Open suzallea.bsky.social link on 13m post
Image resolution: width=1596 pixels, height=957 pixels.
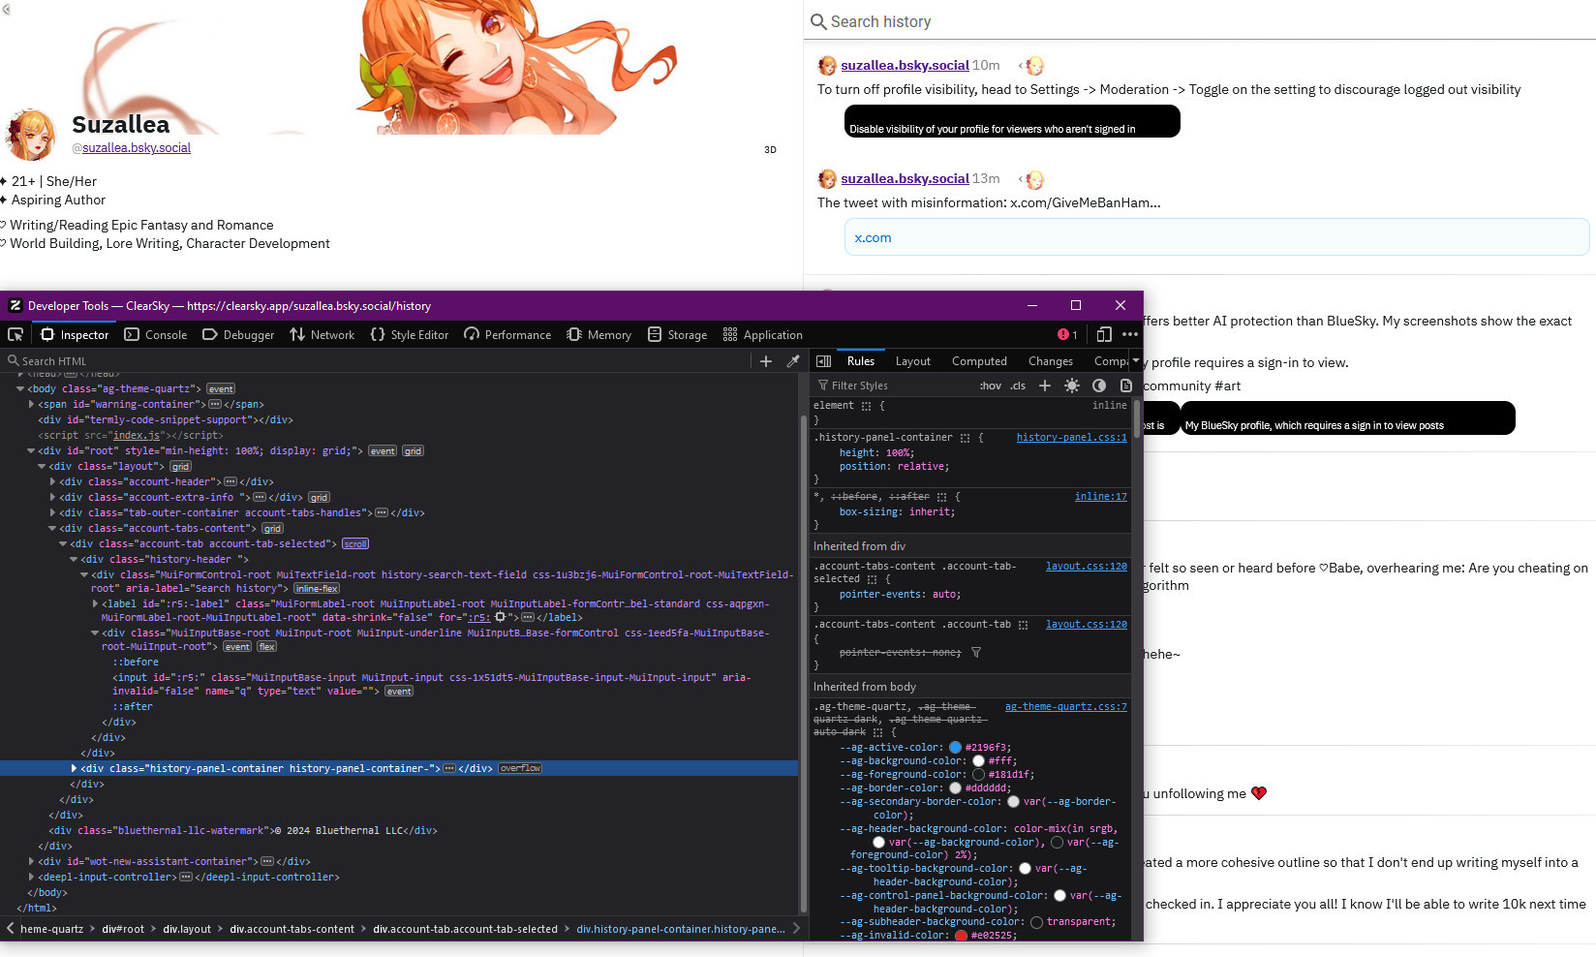pos(905,178)
